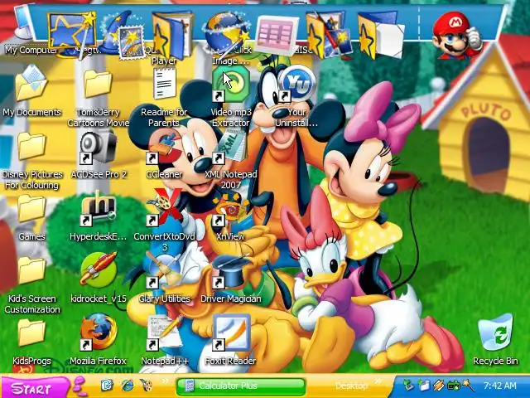Image resolution: width=530 pixels, height=398 pixels.
Task: Launch CCleaner desktop shortcut
Action: click(164, 146)
